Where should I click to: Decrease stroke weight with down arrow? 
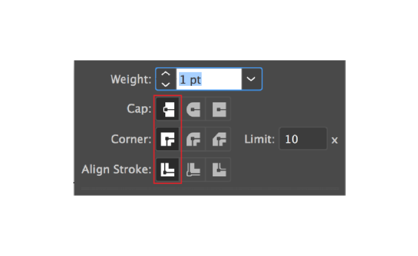coord(165,84)
